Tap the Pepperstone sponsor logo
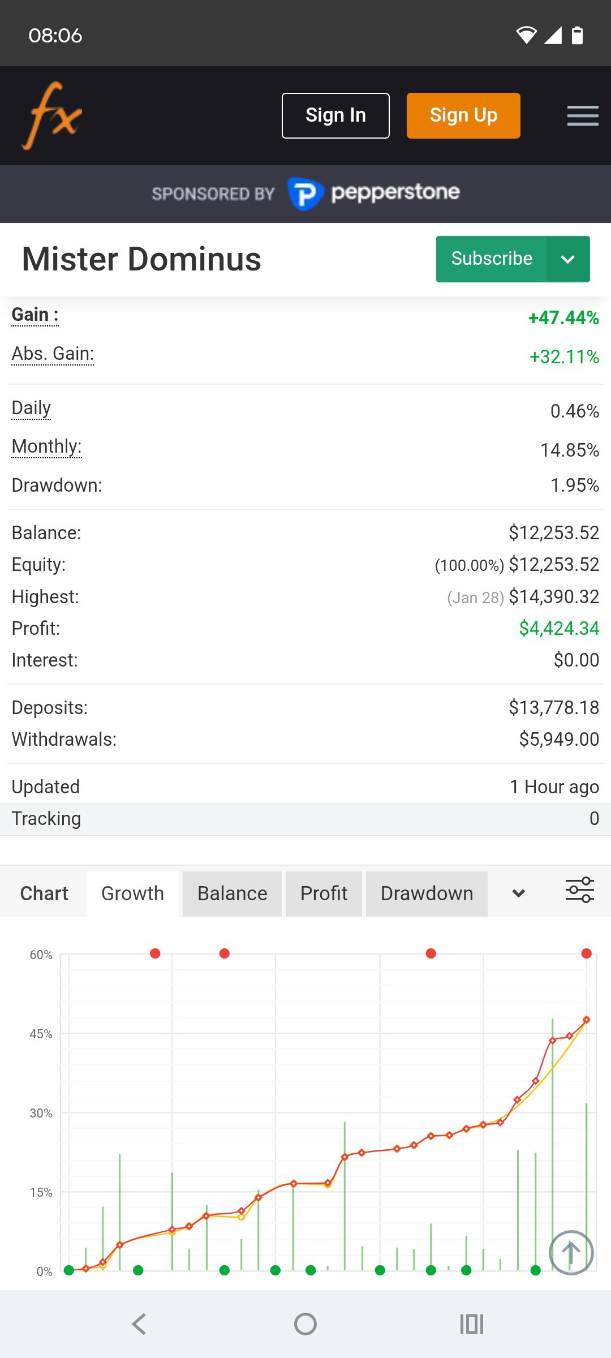This screenshot has width=611, height=1358. coord(373,194)
